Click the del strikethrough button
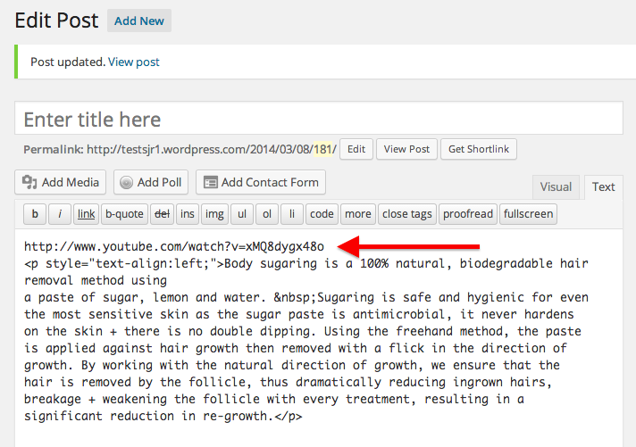 [x=162, y=214]
